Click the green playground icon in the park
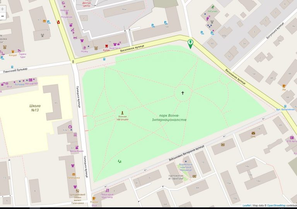Screen dimensions: 297x209 (x=119, y=161)
